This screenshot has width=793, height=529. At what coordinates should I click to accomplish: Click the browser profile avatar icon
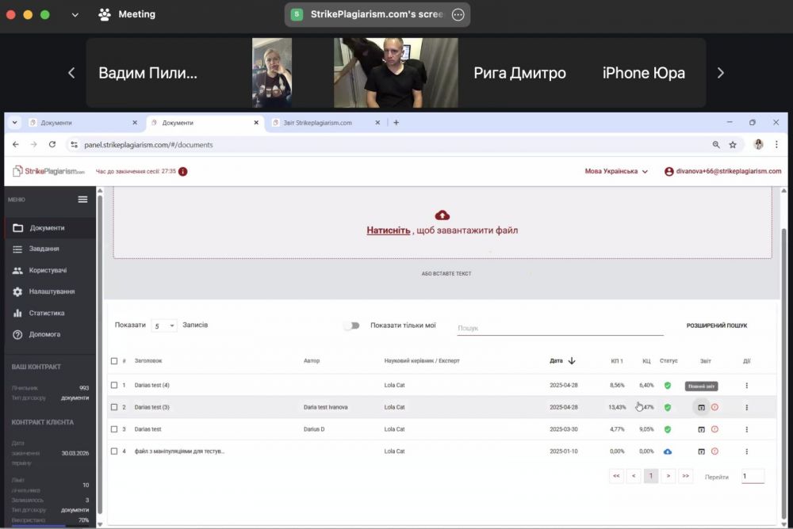pyautogui.click(x=758, y=144)
